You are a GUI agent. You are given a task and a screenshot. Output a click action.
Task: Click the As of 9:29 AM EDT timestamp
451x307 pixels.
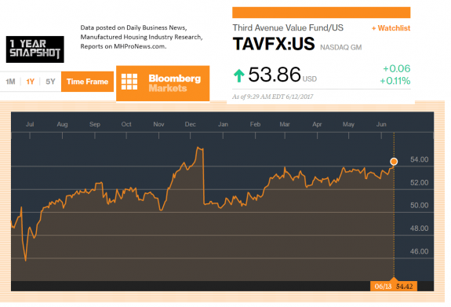[273, 97]
